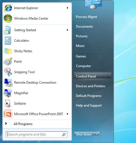Select Remote Desktop Connection label
The image size is (136, 143).
(35, 83)
